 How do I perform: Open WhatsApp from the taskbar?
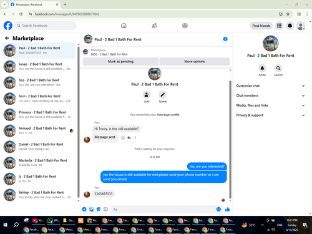tap(53, 220)
